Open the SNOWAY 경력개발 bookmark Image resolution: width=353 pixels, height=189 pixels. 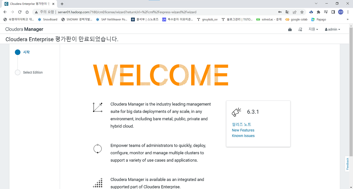click(x=77, y=20)
